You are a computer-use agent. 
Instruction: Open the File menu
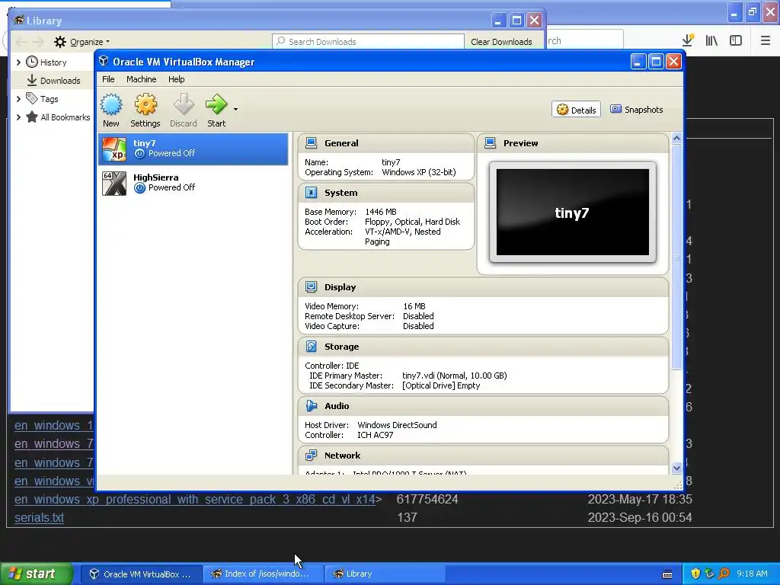click(108, 79)
